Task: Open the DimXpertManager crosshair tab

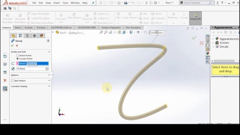Action: click(x=34, y=36)
